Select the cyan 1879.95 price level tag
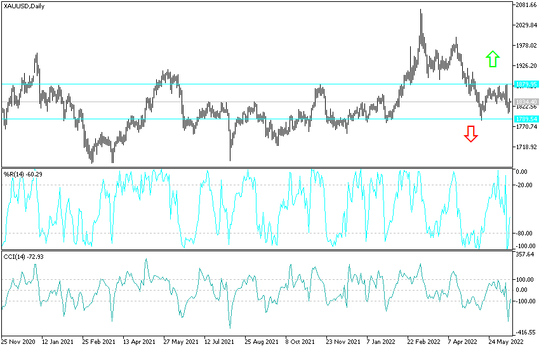The width and height of the screenshot is (546, 349). pos(526,84)
